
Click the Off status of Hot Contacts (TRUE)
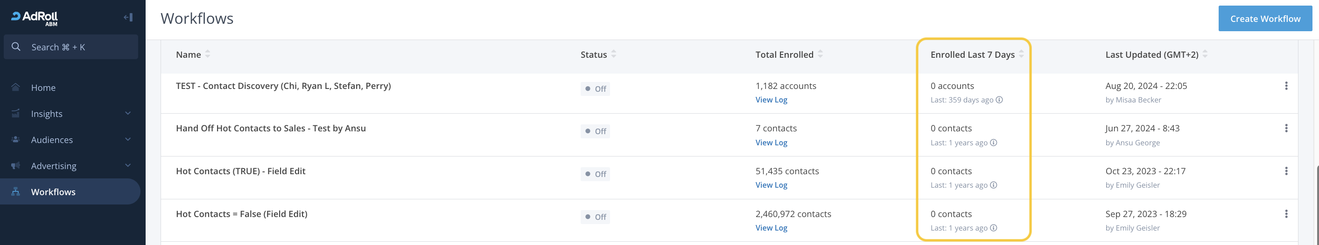[595, 174]
